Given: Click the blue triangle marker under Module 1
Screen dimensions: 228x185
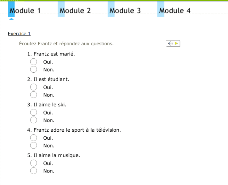Looking at the screenshot, I should pyautogui.click(x=11, y=19).
